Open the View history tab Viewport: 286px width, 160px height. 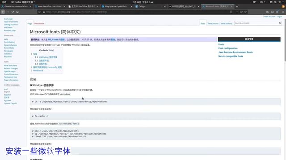pos(226,24)
